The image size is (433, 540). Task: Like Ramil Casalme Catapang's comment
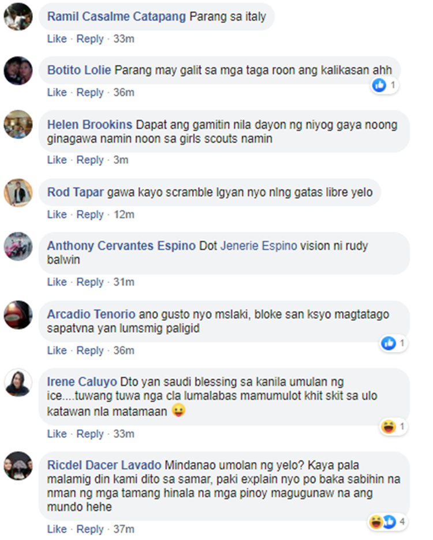(57, 39)
